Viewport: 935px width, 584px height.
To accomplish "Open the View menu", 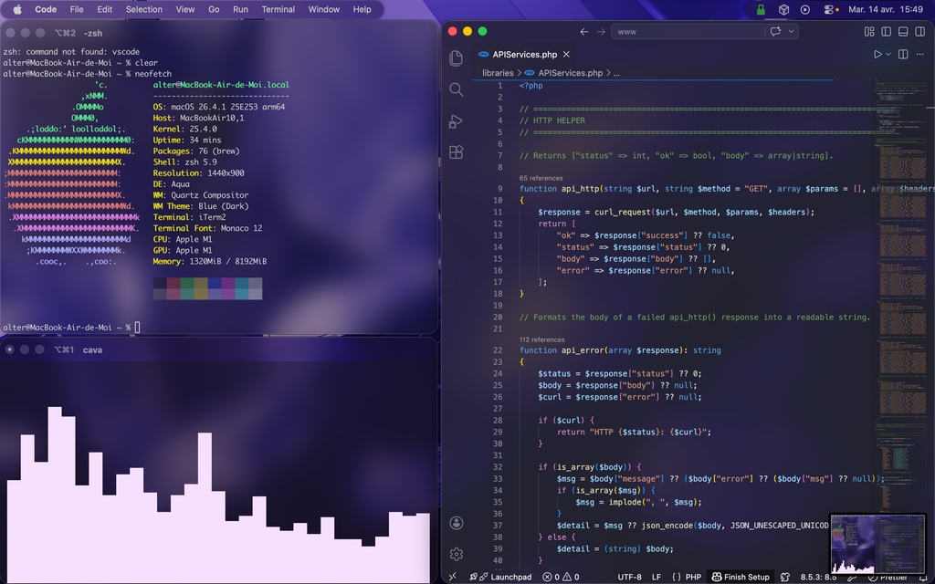I will pyautogui.click(x=184, y=9).
